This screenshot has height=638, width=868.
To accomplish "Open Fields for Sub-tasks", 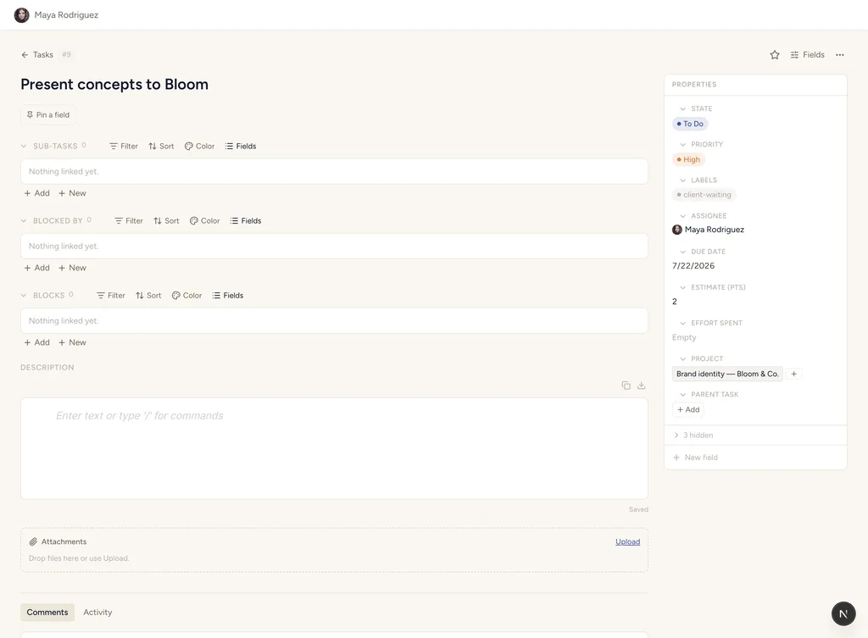I will point(241,146).
